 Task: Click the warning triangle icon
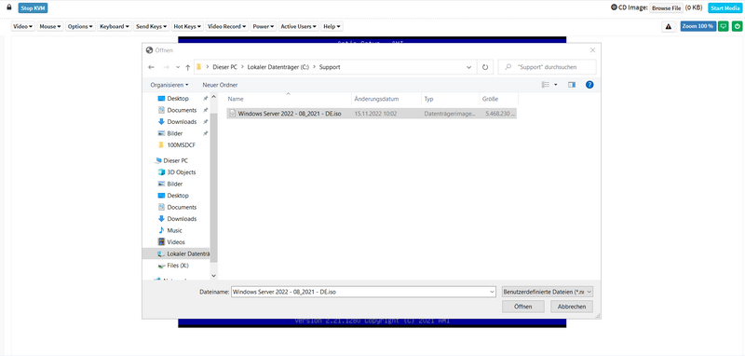pyautogui.click(x=669, y=27)
